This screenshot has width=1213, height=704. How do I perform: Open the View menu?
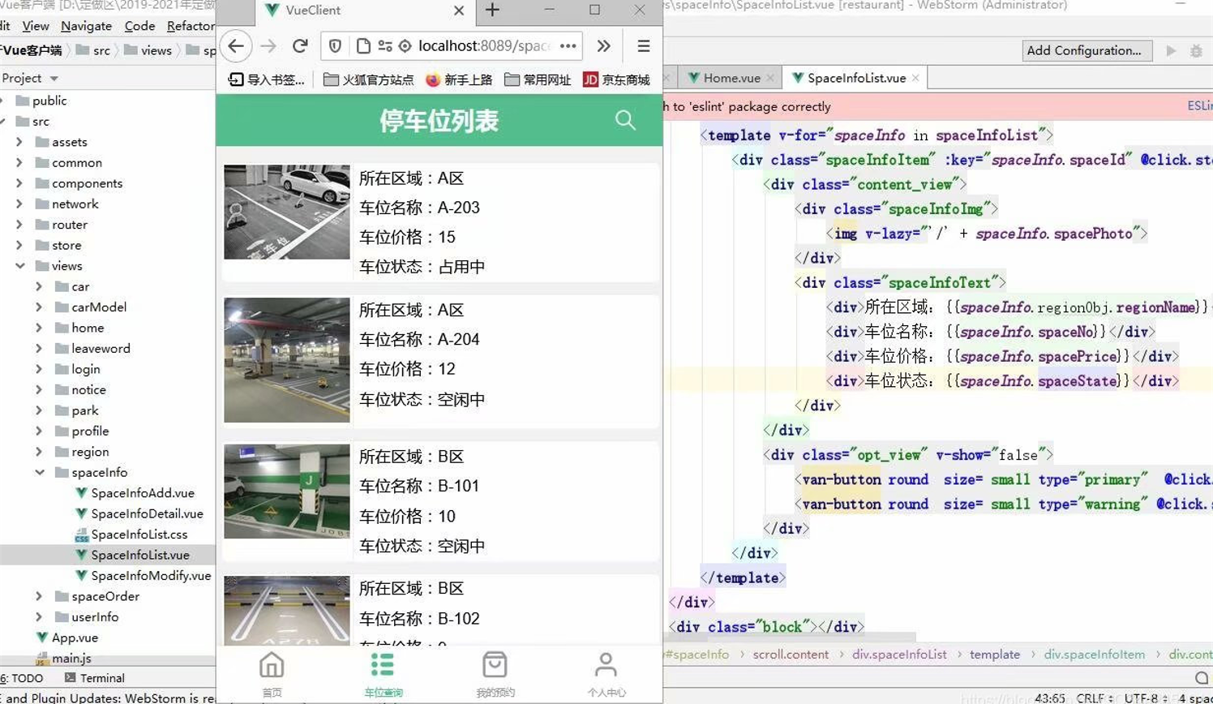point(35,26)
